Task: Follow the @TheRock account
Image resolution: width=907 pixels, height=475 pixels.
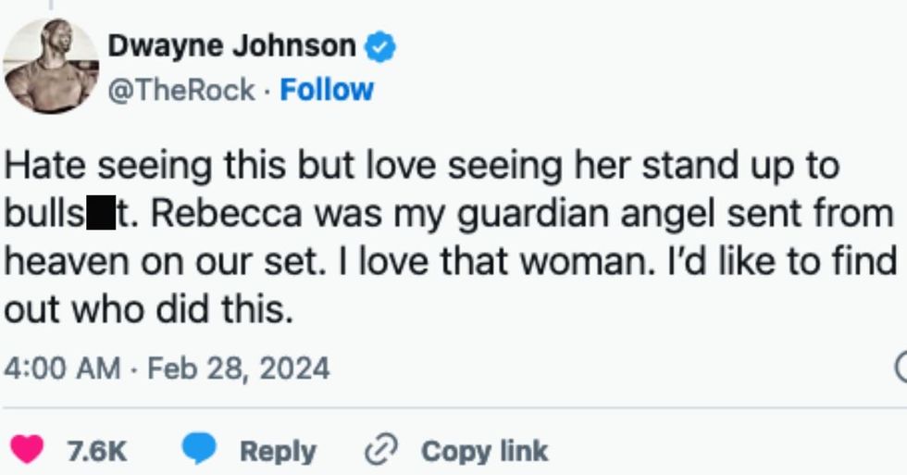Action: pyautogui.click(x=327, y=90)
